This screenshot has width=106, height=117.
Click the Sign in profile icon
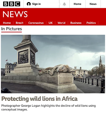tap(29, 4)
